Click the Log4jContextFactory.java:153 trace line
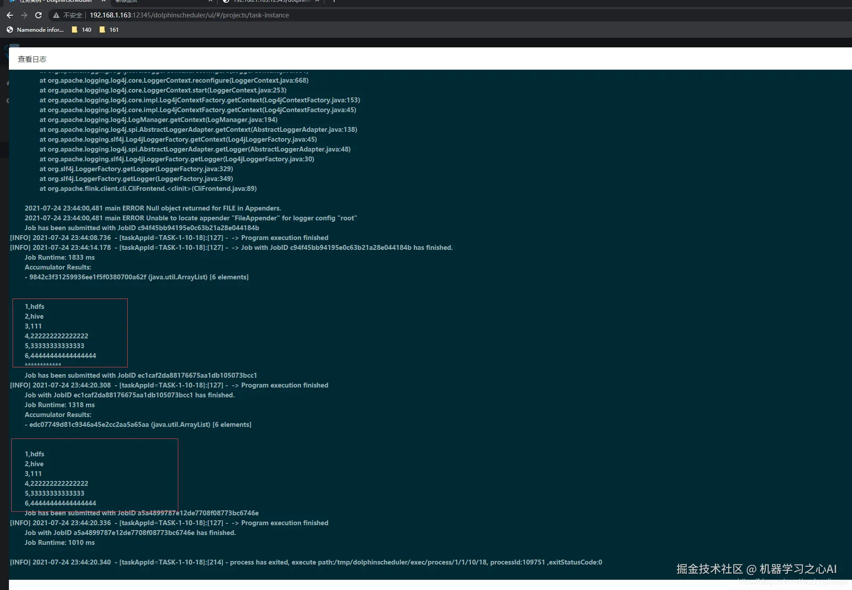 coord(200,100)
